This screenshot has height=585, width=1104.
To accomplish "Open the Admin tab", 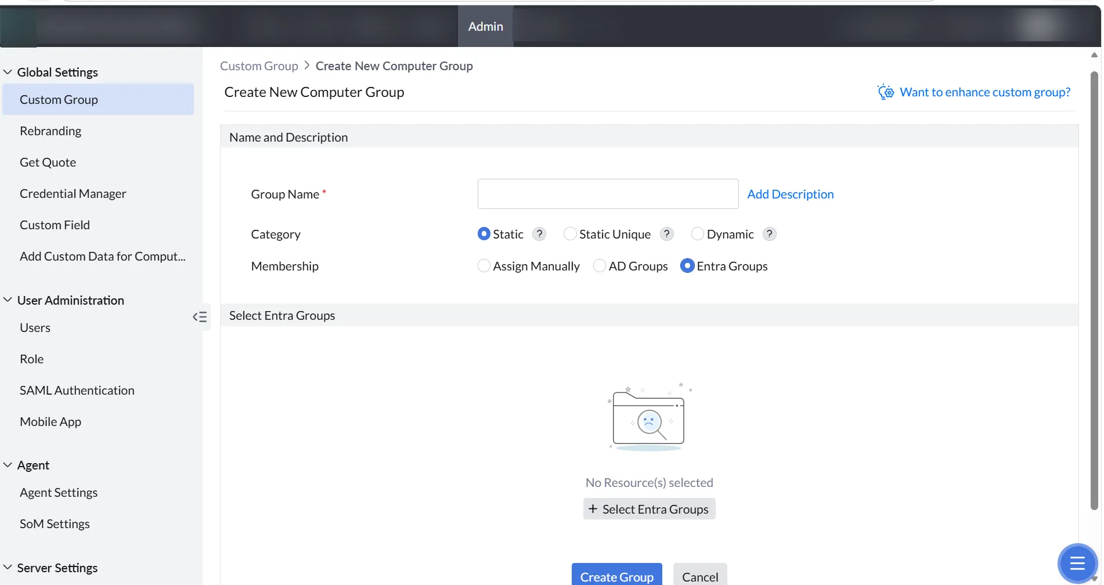I will (x=486, y=26).
